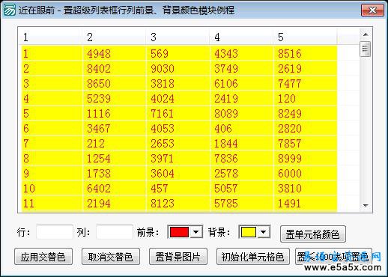This screenshot has height=277, width=388.
Task: Focus the 列 (column) input field
Action: (115, 232)
